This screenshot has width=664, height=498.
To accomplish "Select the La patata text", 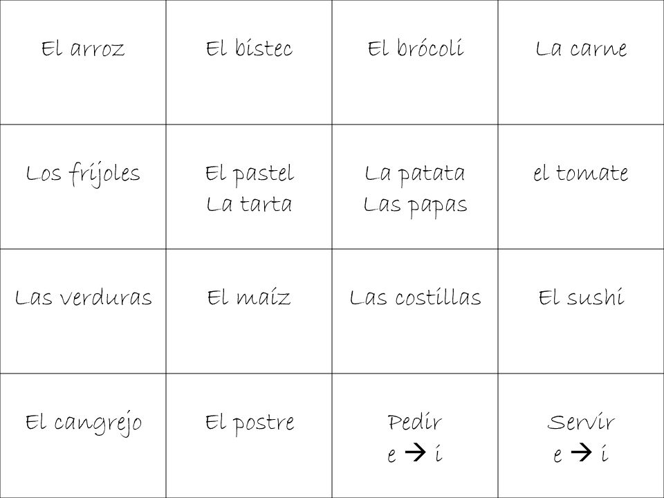I will click(415, 174).
